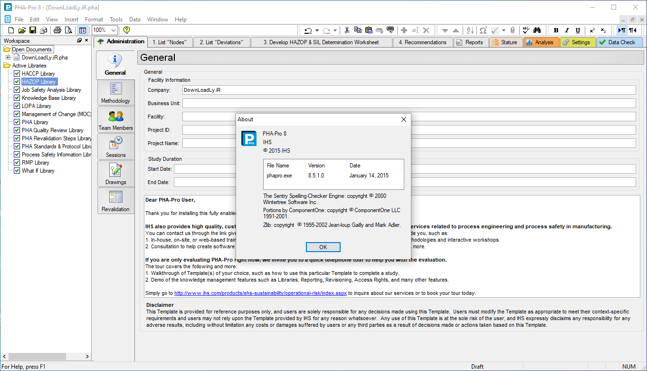The height and width of the screenshot is (371, 647).
Task: Open the Team Members panel
Action: (x=115, y=119)
